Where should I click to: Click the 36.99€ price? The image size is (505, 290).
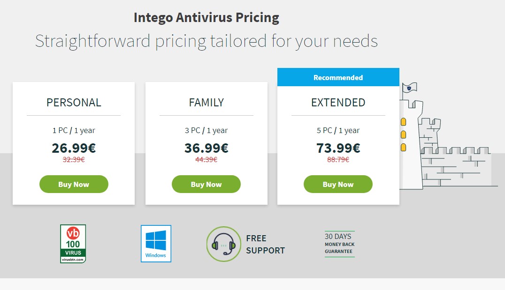(206, 148)
